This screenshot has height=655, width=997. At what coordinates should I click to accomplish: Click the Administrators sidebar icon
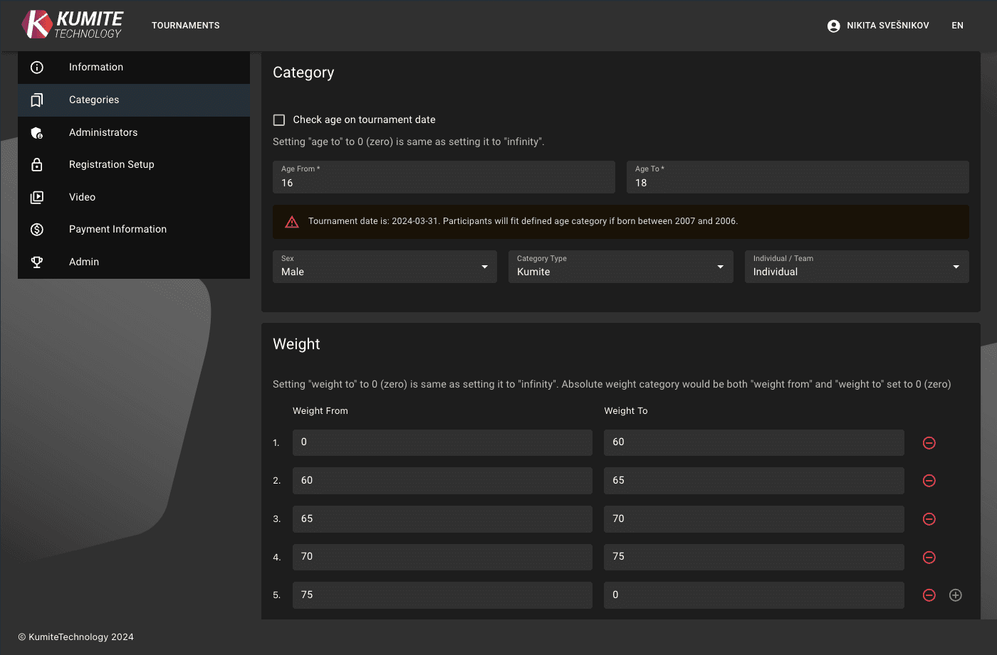coord(36,132)
